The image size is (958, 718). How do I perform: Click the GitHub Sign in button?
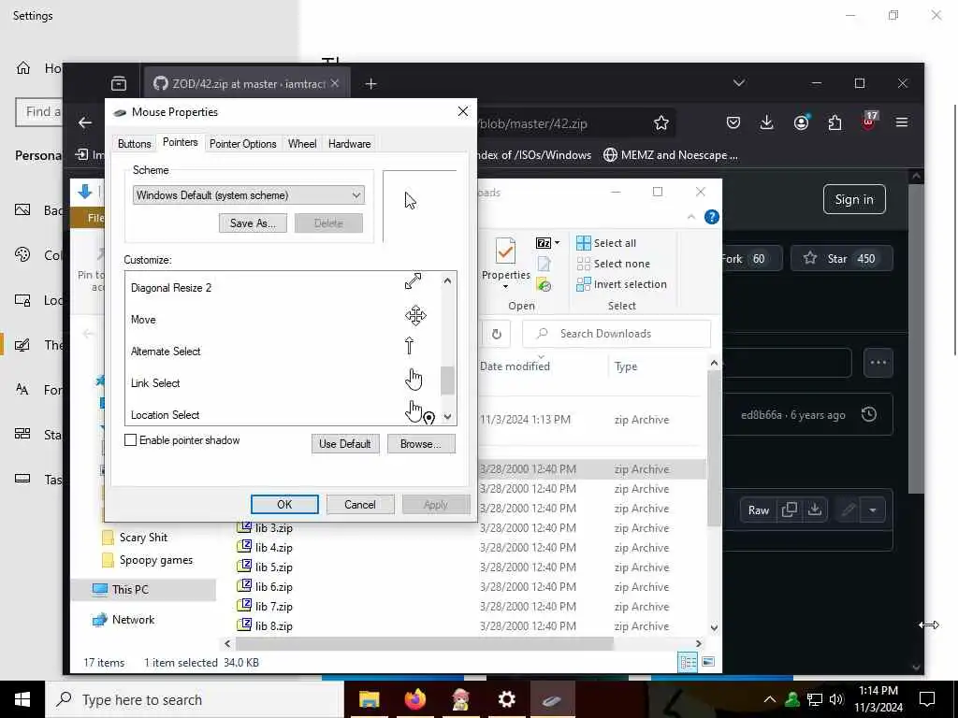tap(854, 200)
